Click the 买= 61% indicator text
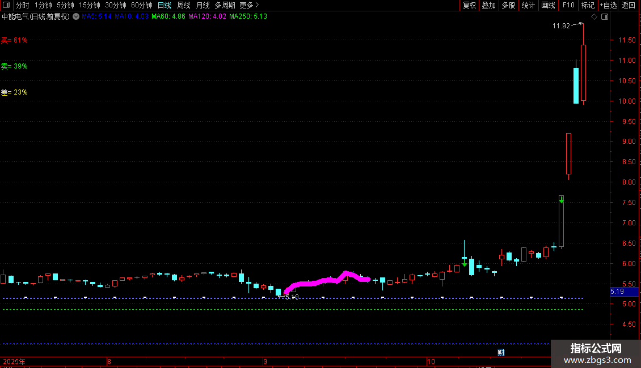This screenshot has width=641, height=368. (14, 40)
